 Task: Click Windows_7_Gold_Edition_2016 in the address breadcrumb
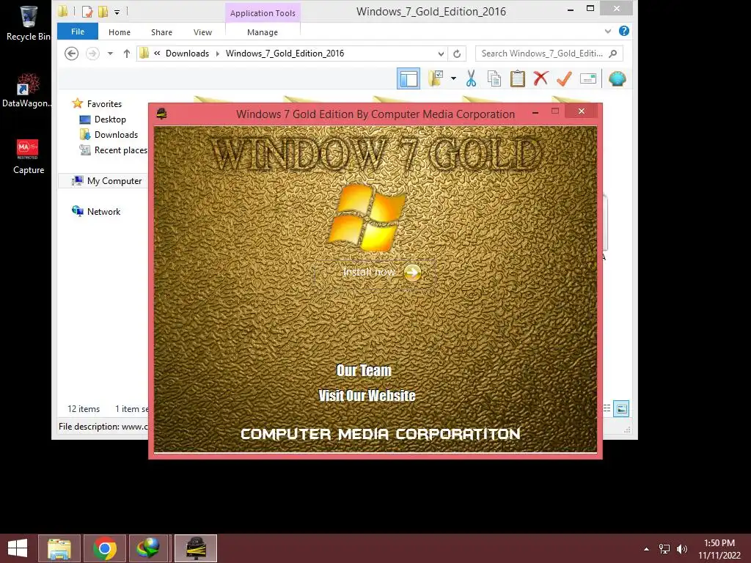(285, 54)
